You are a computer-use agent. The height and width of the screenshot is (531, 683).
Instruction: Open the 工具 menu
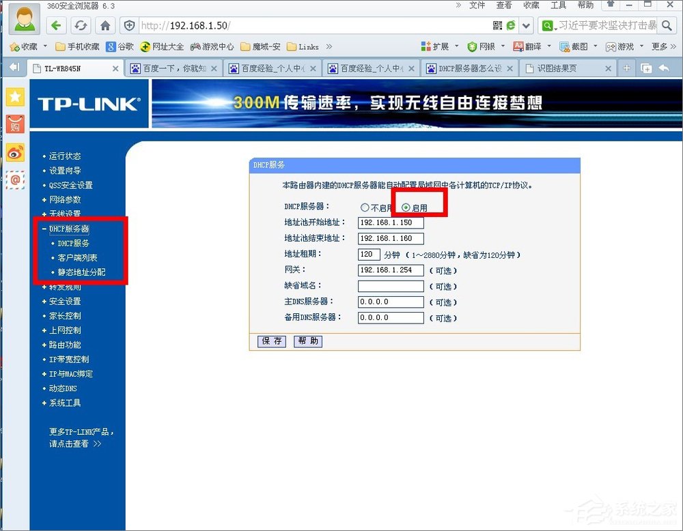[x=557, y=5]
